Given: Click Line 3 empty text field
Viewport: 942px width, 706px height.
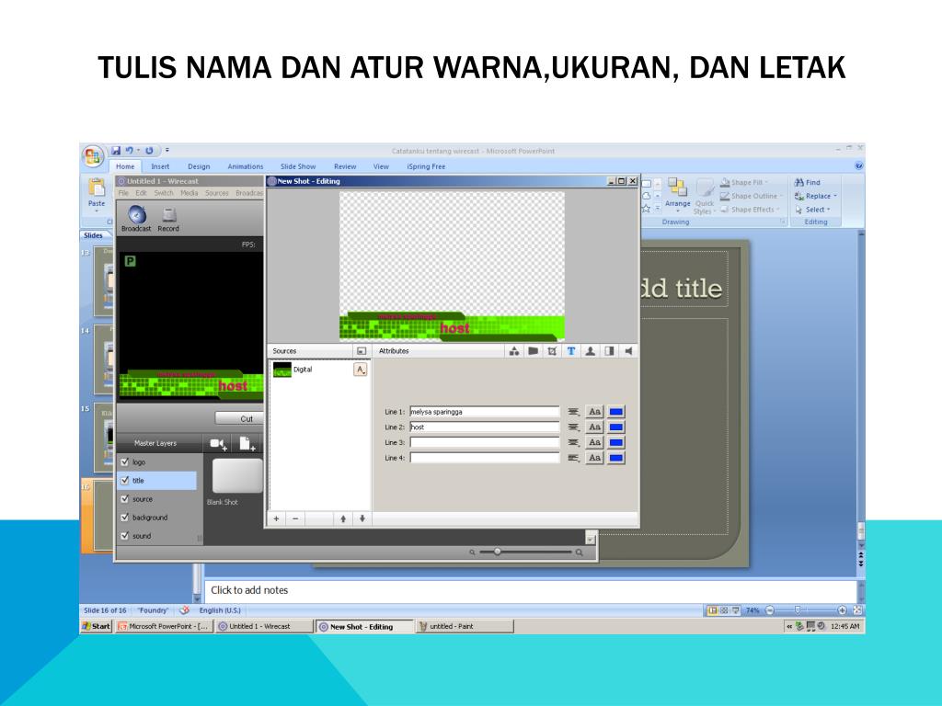Looking at the screenshot, I should [484, 442].
